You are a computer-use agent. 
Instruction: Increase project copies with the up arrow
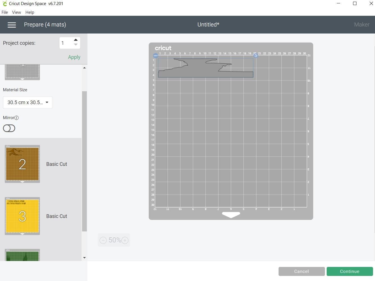click(x=76, y=40)
